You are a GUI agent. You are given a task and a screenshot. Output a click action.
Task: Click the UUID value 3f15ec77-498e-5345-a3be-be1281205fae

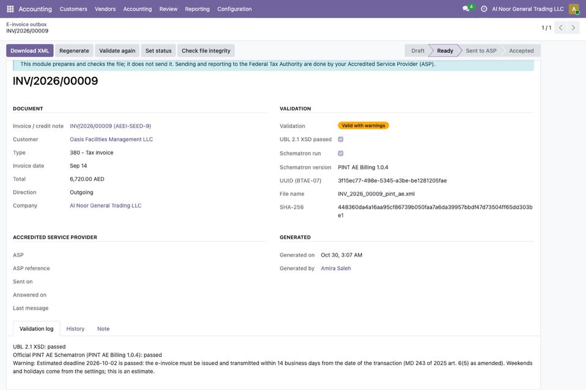coord(392,181)
